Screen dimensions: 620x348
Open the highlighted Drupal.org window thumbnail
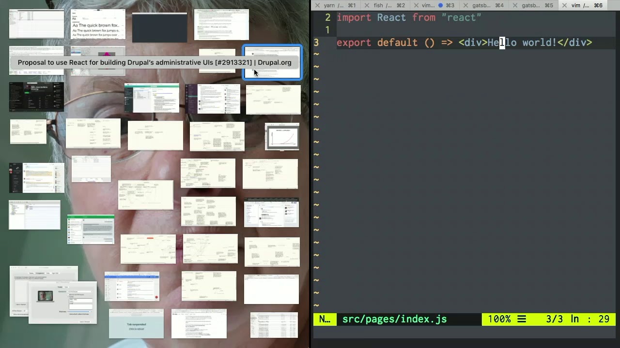pyautogui.click(x=272, y=63)
